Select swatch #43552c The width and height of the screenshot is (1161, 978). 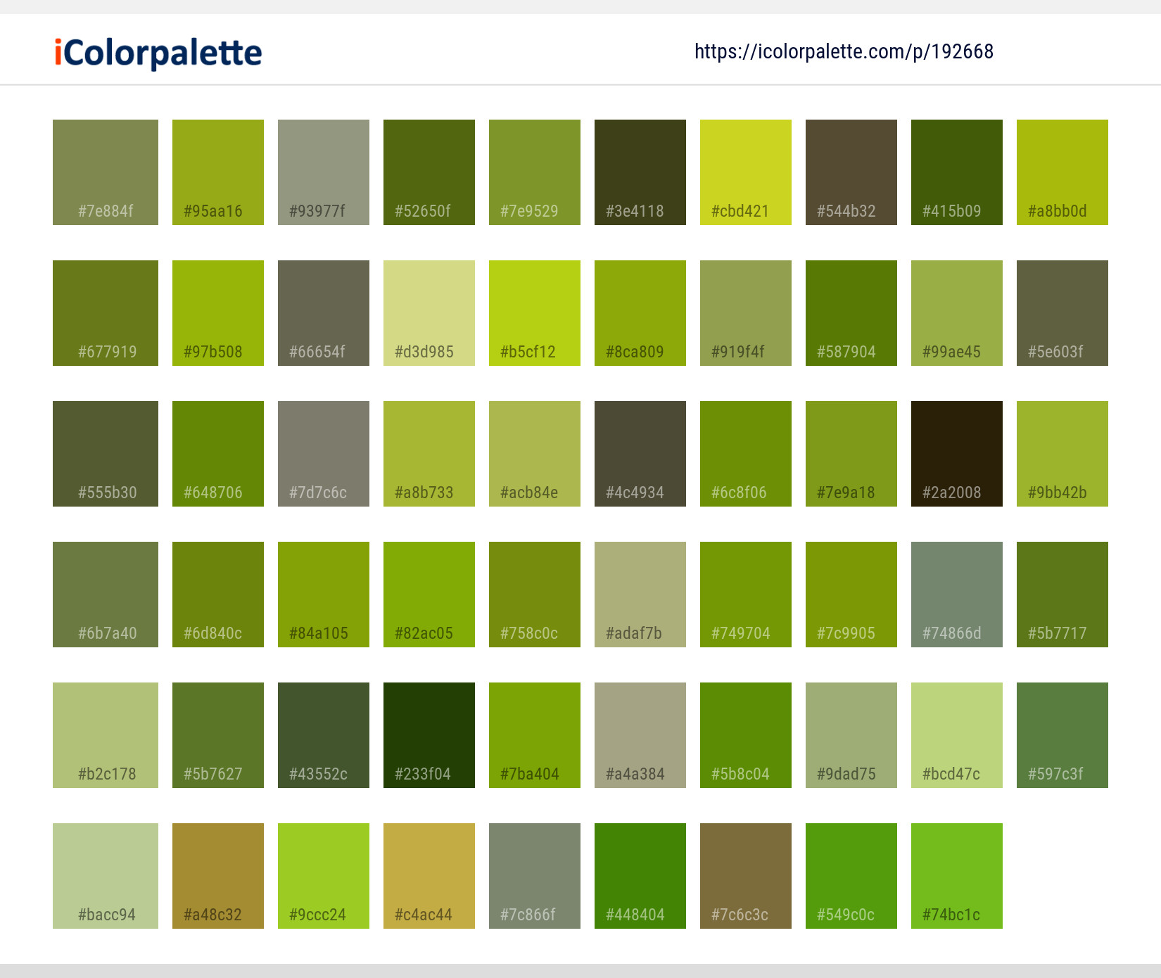324,735
